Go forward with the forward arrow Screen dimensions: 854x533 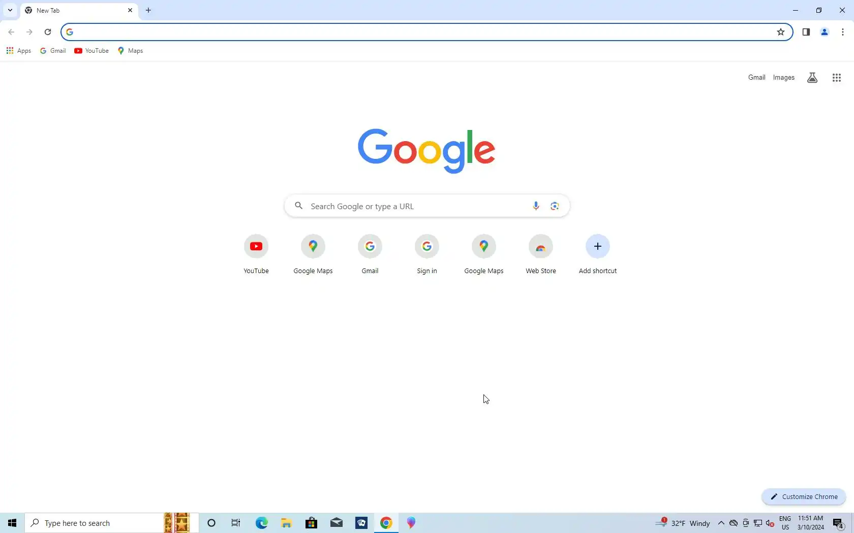point(29,32)
